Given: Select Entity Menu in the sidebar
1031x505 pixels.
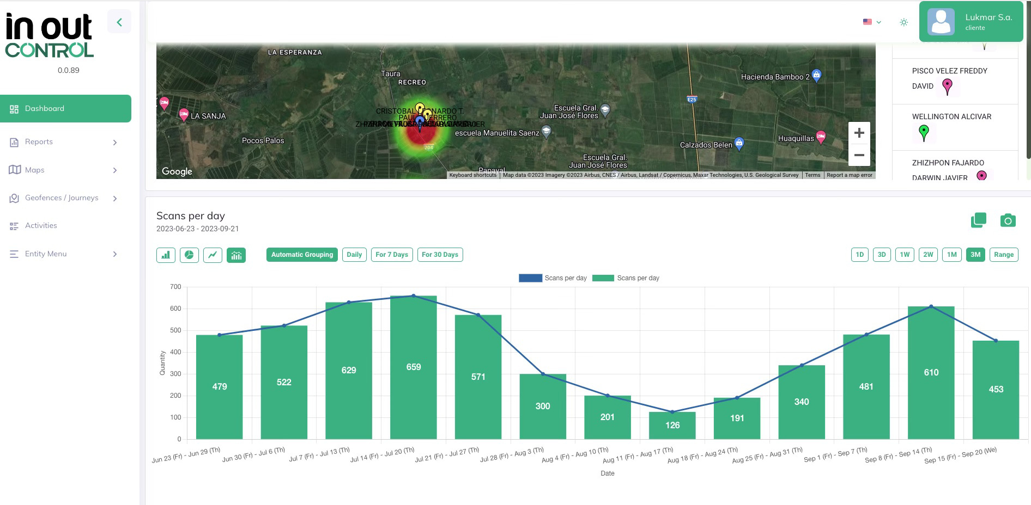Looking at the screenshot, I should coord(65,254).
